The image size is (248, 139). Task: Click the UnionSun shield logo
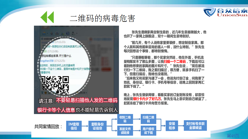coord(209,12)
